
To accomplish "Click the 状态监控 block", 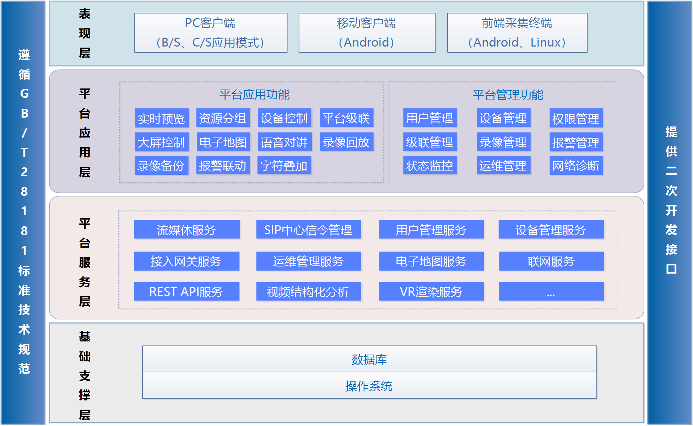I will coord(430,165).
